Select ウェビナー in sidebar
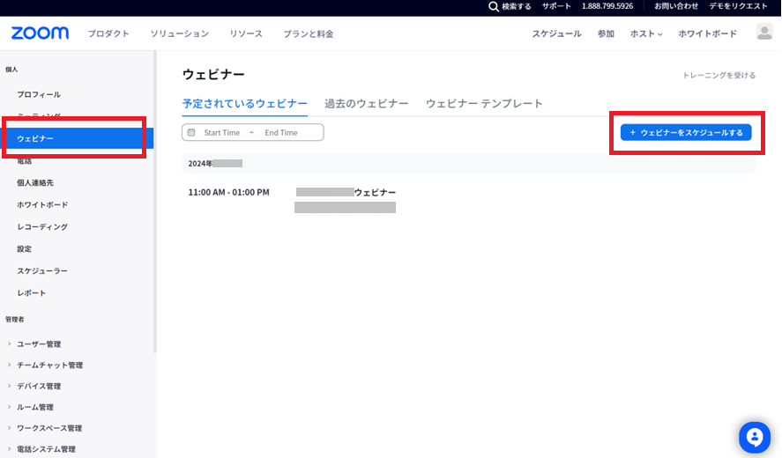The width and height of the screenshot is (782, 458). click(77, 138)
